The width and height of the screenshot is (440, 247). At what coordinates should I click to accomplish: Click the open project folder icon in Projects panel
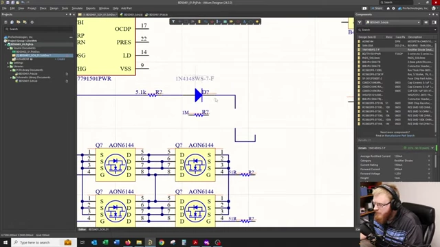coord(19,22)
